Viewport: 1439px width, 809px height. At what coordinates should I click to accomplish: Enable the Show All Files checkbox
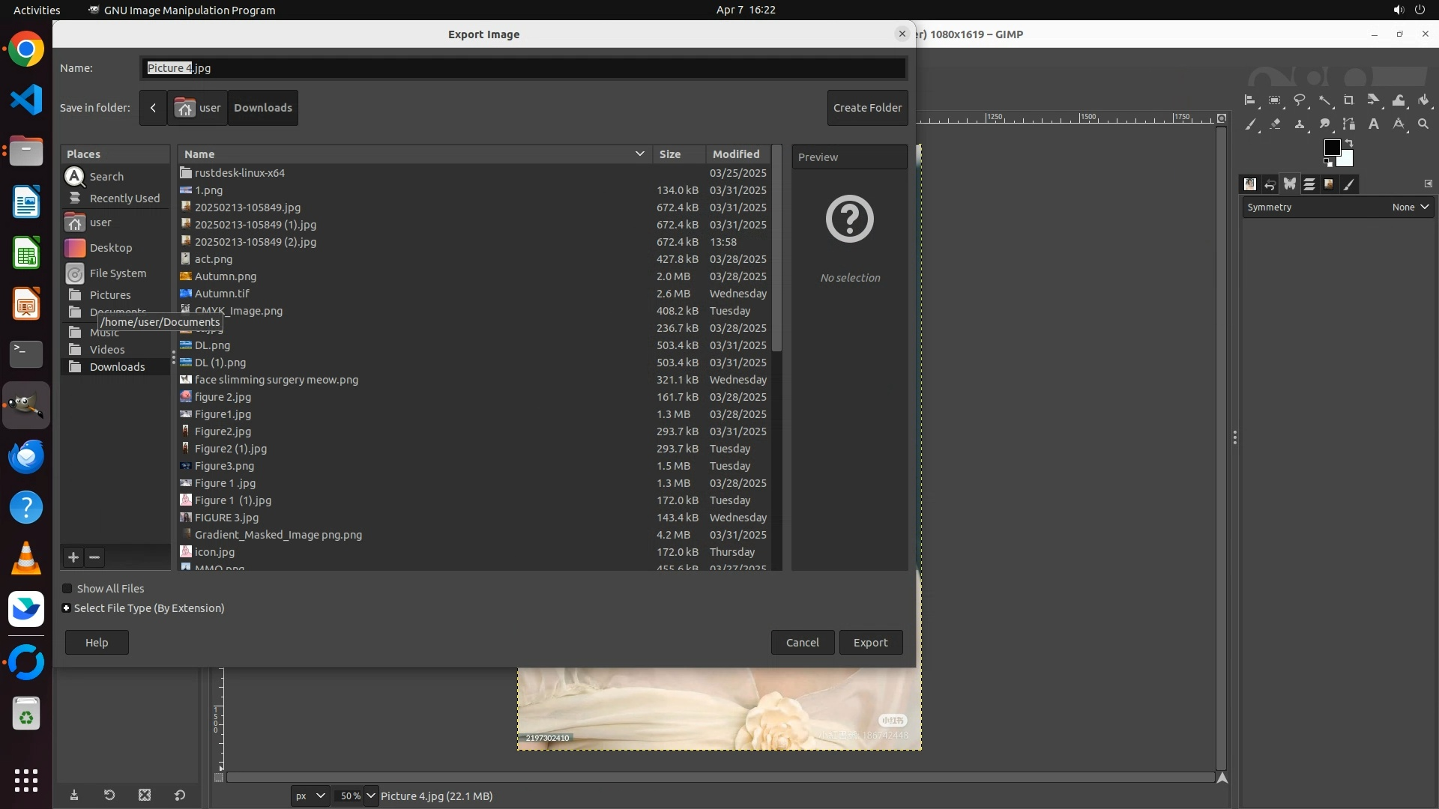click(x=67, y=589)
